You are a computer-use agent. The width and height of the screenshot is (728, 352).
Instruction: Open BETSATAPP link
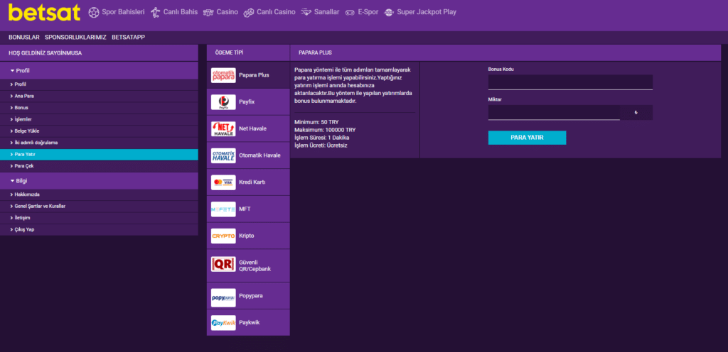pyautogui.click(x=128, y=37)
